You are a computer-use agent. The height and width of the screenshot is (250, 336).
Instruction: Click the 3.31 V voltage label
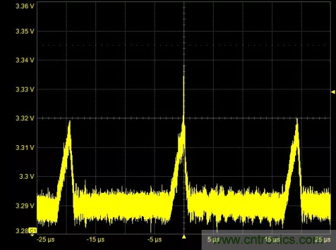point(25,148)
